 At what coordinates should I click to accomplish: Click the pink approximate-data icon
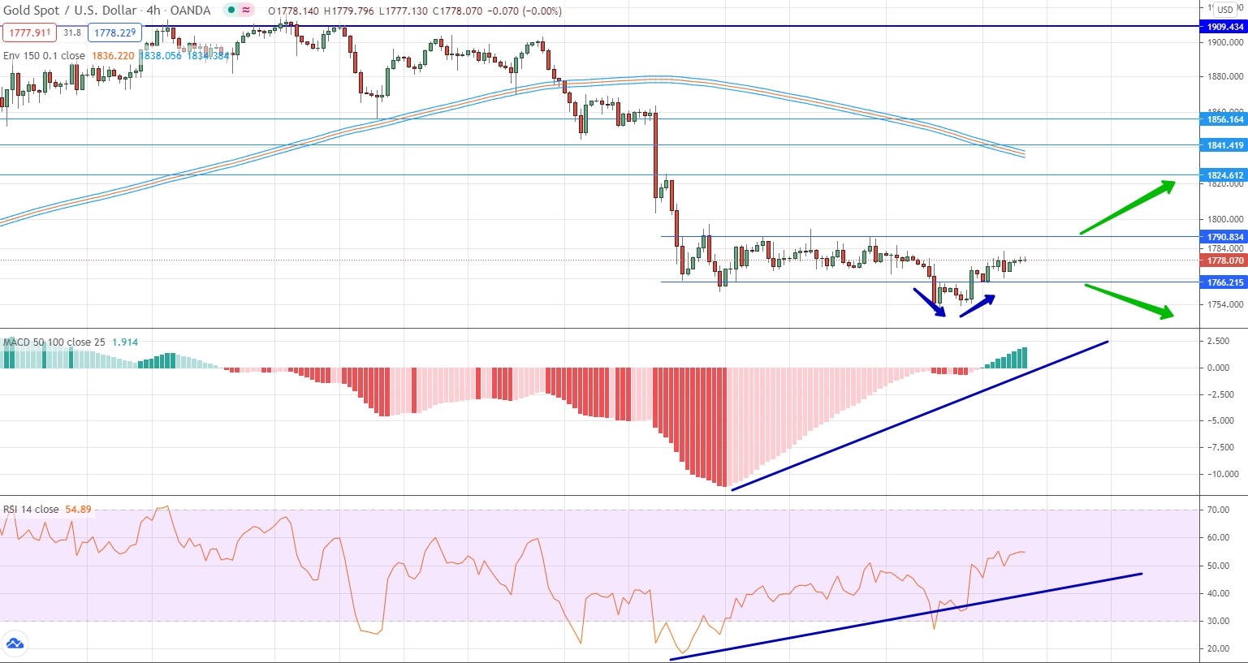click(x=246, y=11)
